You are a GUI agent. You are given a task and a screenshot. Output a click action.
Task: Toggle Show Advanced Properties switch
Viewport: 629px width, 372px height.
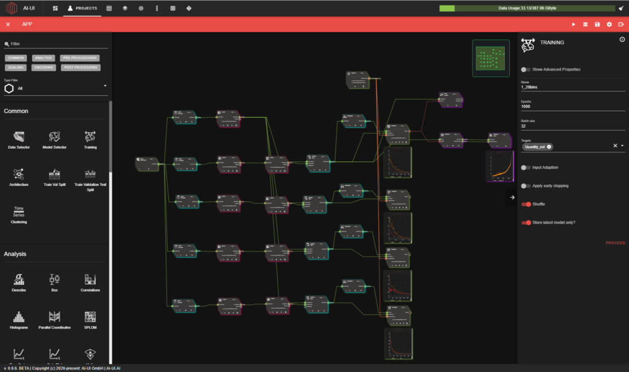click(x=526, y=69)
